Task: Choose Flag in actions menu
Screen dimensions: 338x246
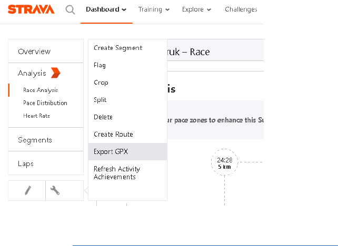Action: pos(100,65)
